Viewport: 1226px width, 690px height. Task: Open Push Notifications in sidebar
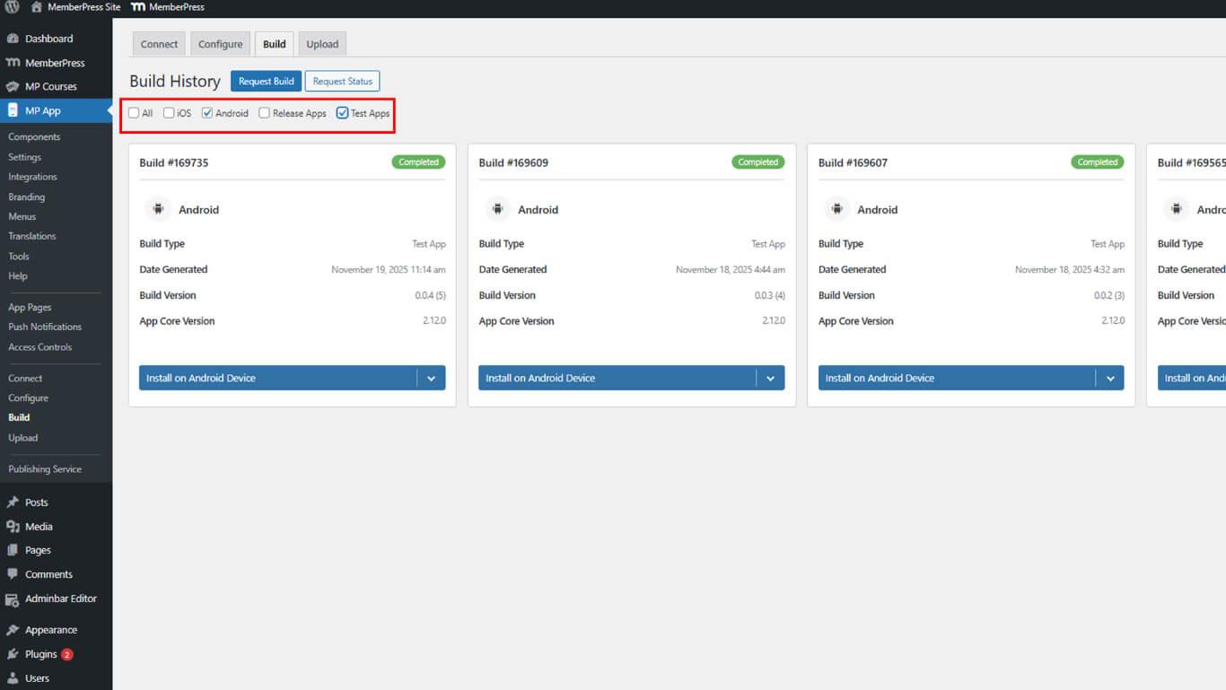[x=45, y=327]
